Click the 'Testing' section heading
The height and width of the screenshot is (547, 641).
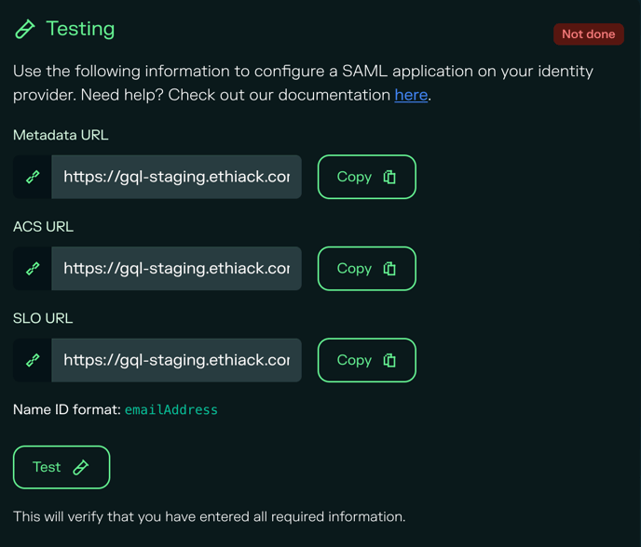(x=80, y=29)
